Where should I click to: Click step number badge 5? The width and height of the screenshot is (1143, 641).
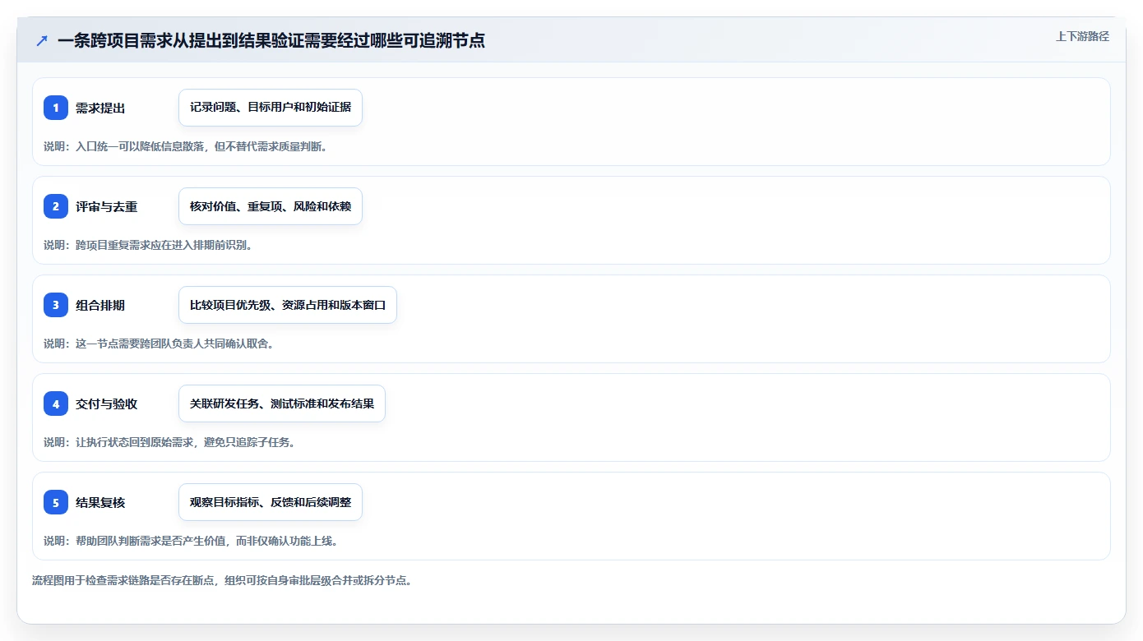[56, 502]
